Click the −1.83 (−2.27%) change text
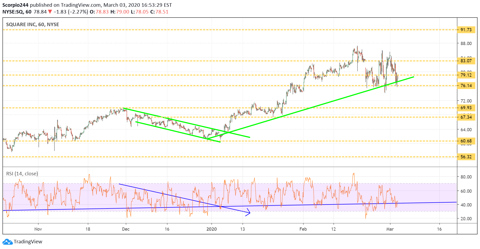 (x=71, y=12)
